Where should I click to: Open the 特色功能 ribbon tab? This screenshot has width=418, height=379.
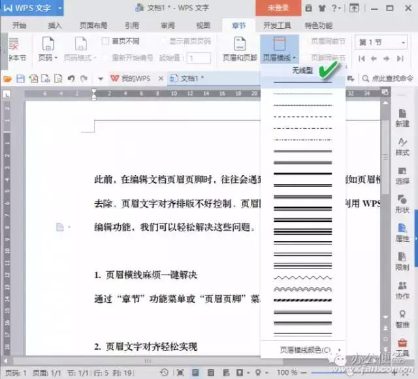tap(319, 25)
